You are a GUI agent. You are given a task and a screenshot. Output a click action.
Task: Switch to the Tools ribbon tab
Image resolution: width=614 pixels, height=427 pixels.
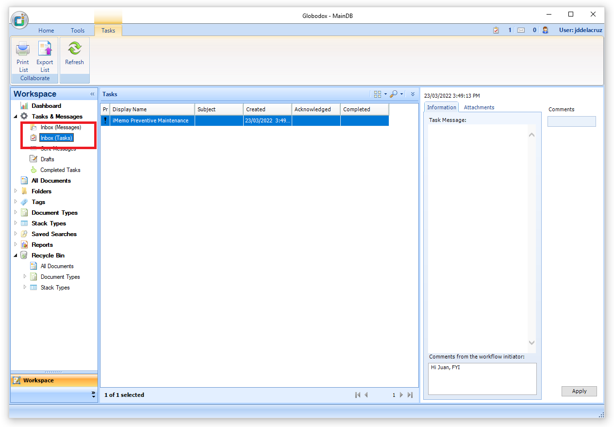[78, 30]
